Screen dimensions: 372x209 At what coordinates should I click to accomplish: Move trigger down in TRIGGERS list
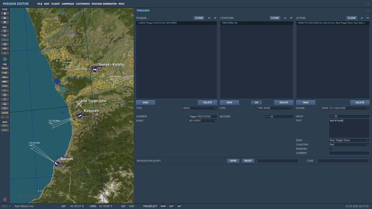[215, 18]
